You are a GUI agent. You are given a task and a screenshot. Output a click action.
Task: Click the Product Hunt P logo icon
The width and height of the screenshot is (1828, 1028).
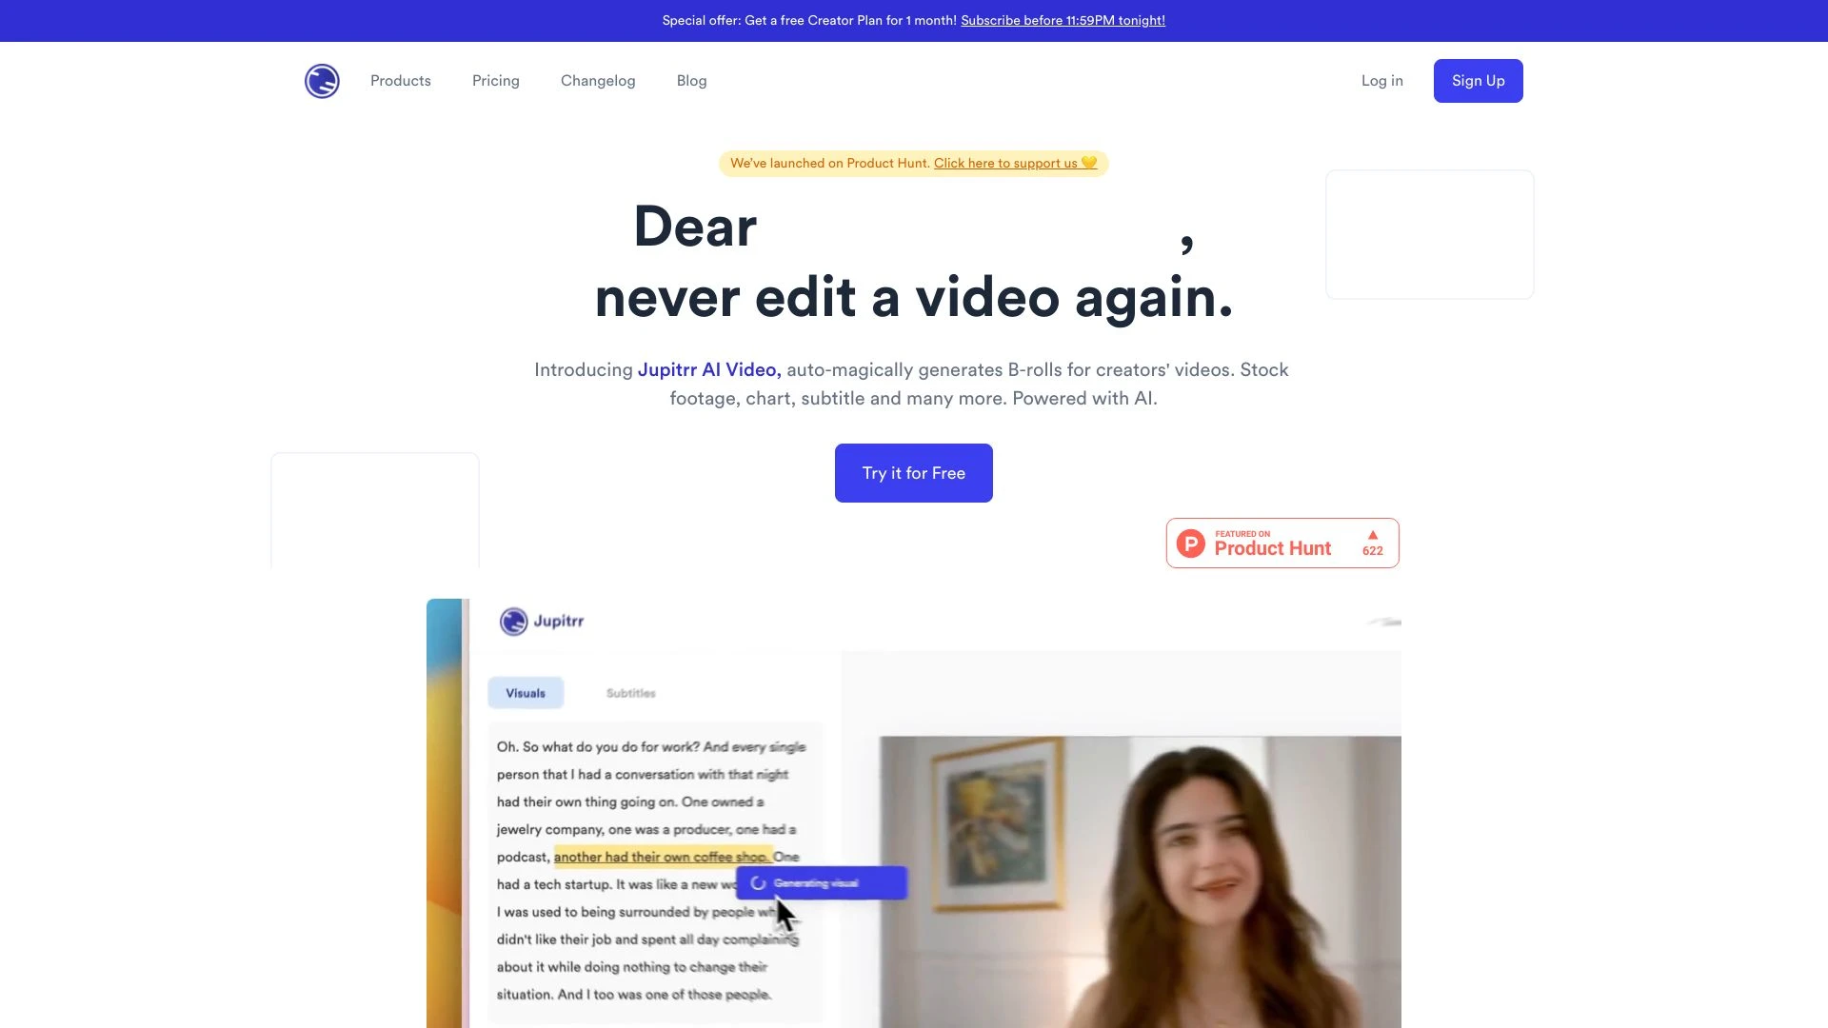(x=1190, y=543)
